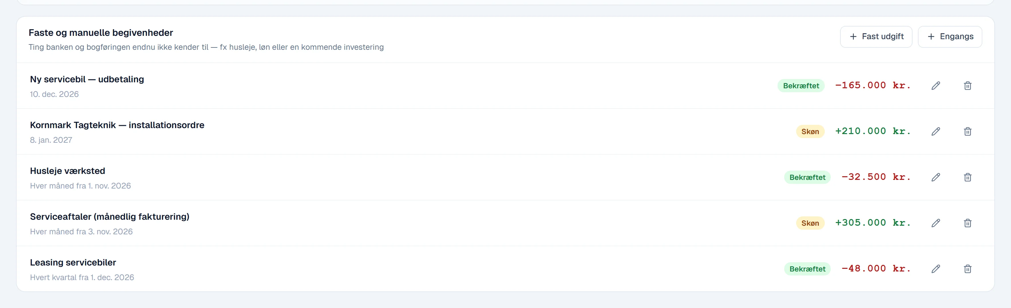Delete the Ny servicebil udbetaling entry
The width and height of the screenshot is (1011, 308).
(x=967, y=85)
